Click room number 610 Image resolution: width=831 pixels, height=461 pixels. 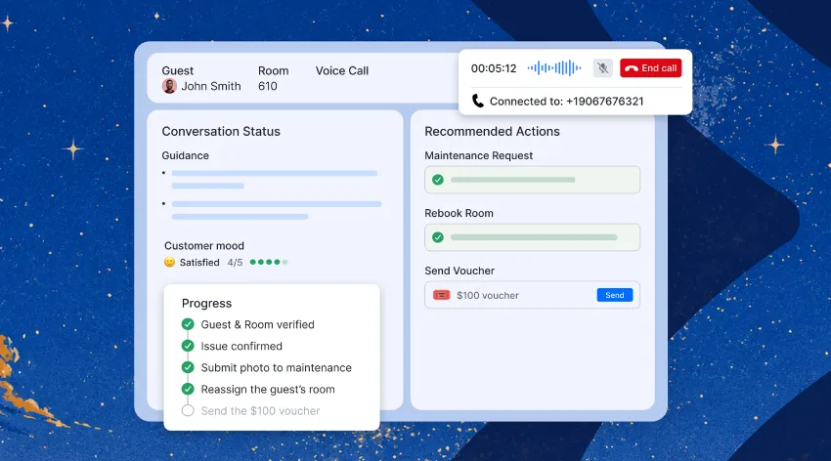268,86
